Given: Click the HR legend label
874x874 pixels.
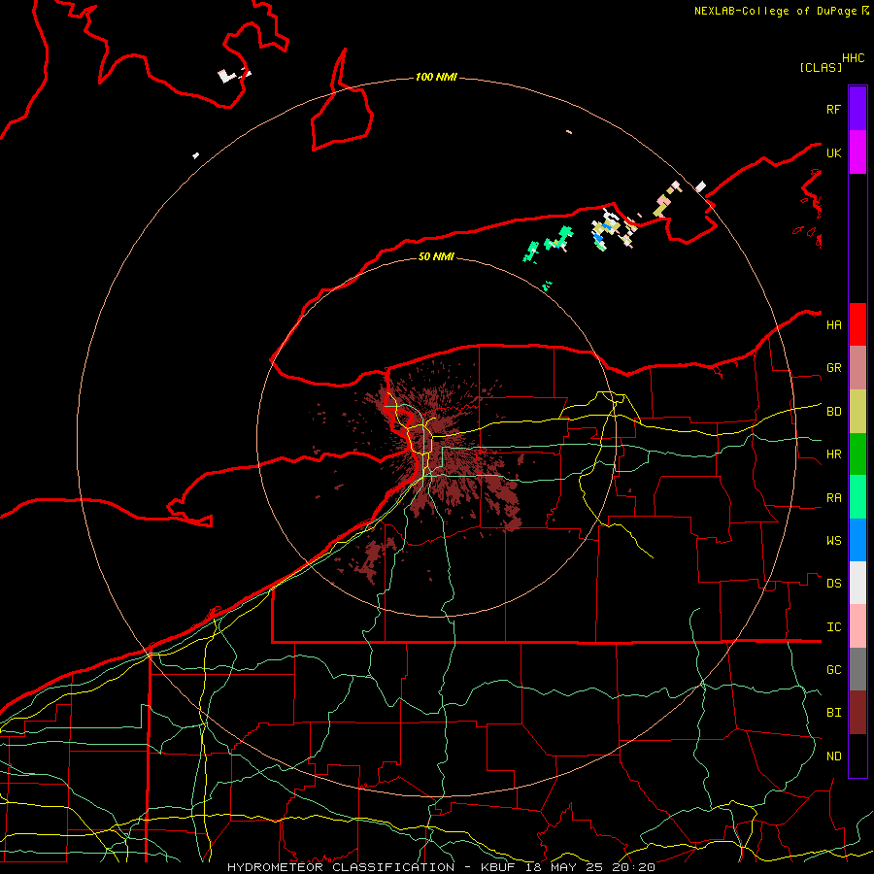Looking at the screenshot, I should pos(833,454).
